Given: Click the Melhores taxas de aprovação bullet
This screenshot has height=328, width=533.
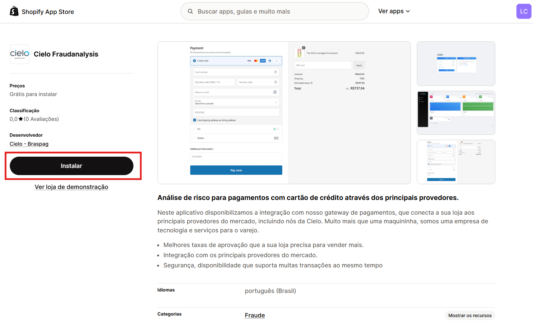Looking at the screenshot, I should coord(263,245).
